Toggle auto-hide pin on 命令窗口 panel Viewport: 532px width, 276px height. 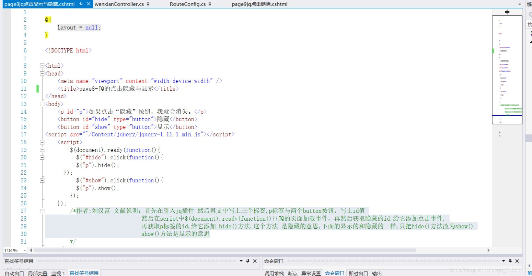510,261
